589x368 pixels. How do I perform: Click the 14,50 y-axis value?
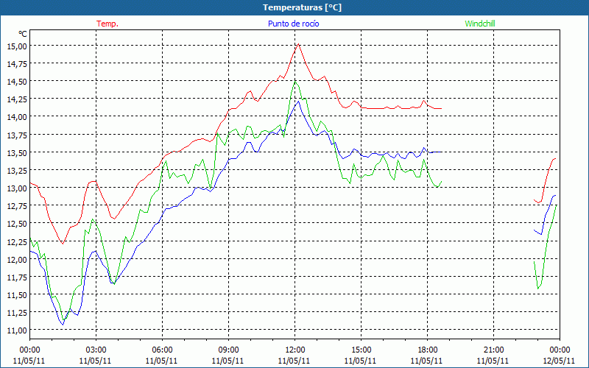tap(17, 81)
